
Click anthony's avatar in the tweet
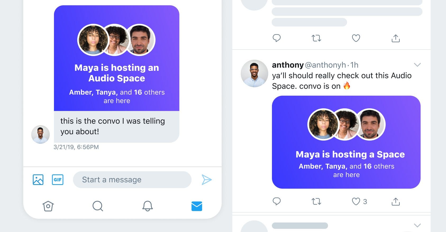pyautogui.click(x=254, y=73)
